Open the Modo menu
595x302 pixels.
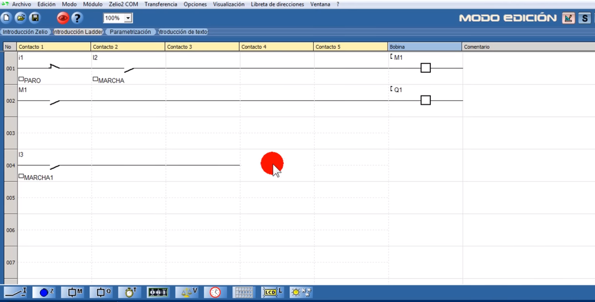pyautogui.click(x=69, y=4)
